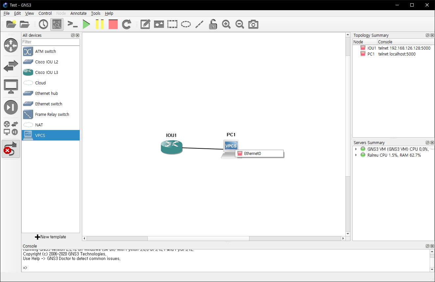
Task: Suspend all nodes with yellow pause
Action: pyautogui.click(x=100, y=24)
